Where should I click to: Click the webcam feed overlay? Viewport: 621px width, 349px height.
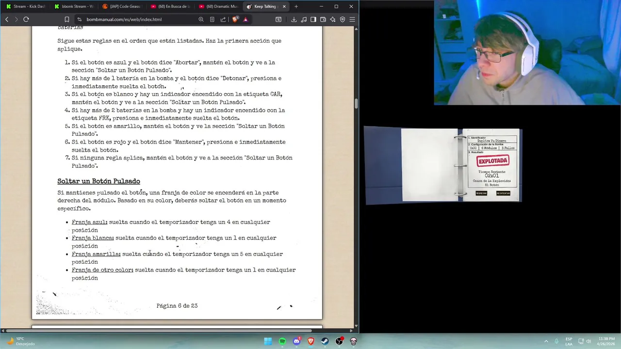pyautogui.click(x=527, y=52)
